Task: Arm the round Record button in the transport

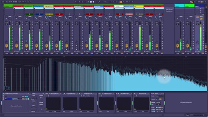Action: coord(93,2)
